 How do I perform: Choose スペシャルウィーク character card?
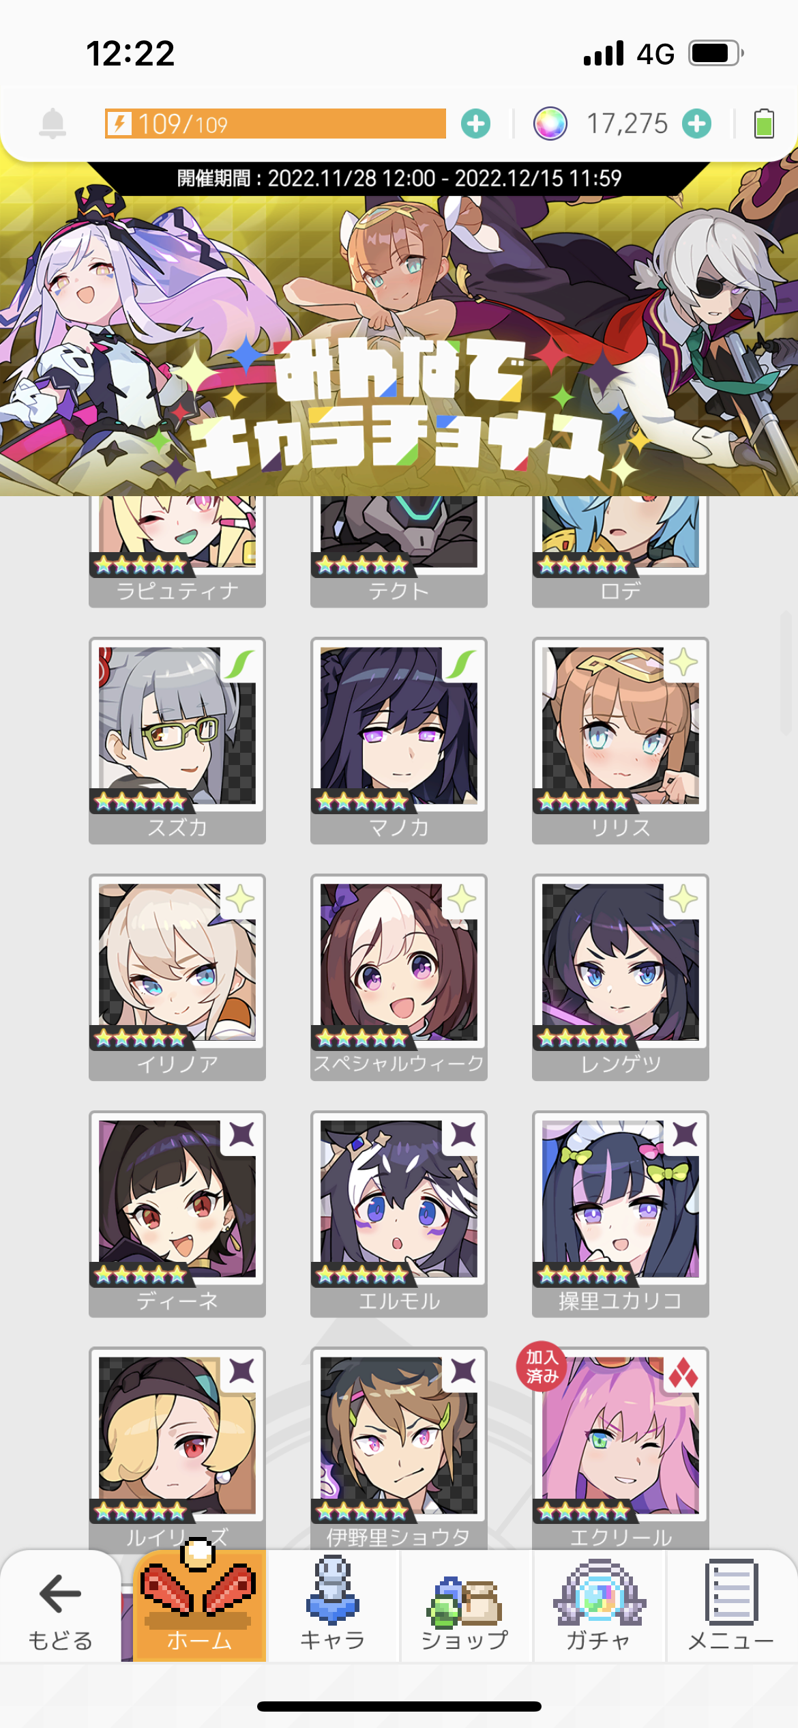coord(399,977)
